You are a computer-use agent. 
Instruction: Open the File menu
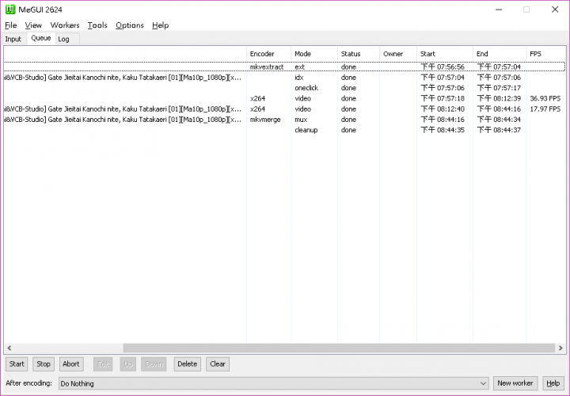point(10,25)
